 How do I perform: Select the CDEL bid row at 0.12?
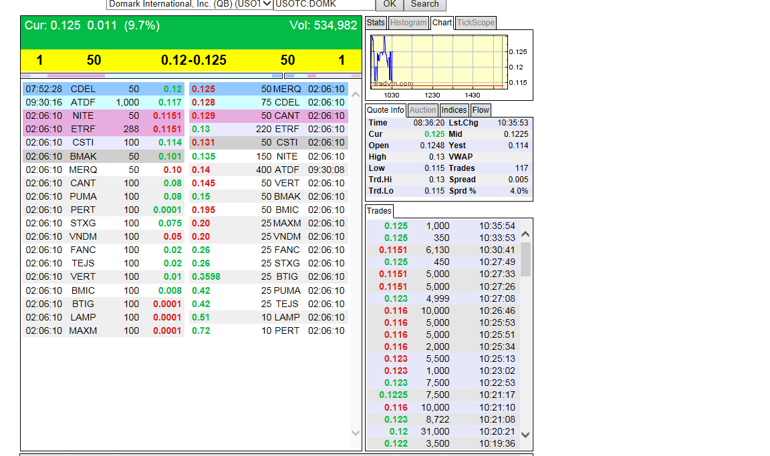coord(104,89)
